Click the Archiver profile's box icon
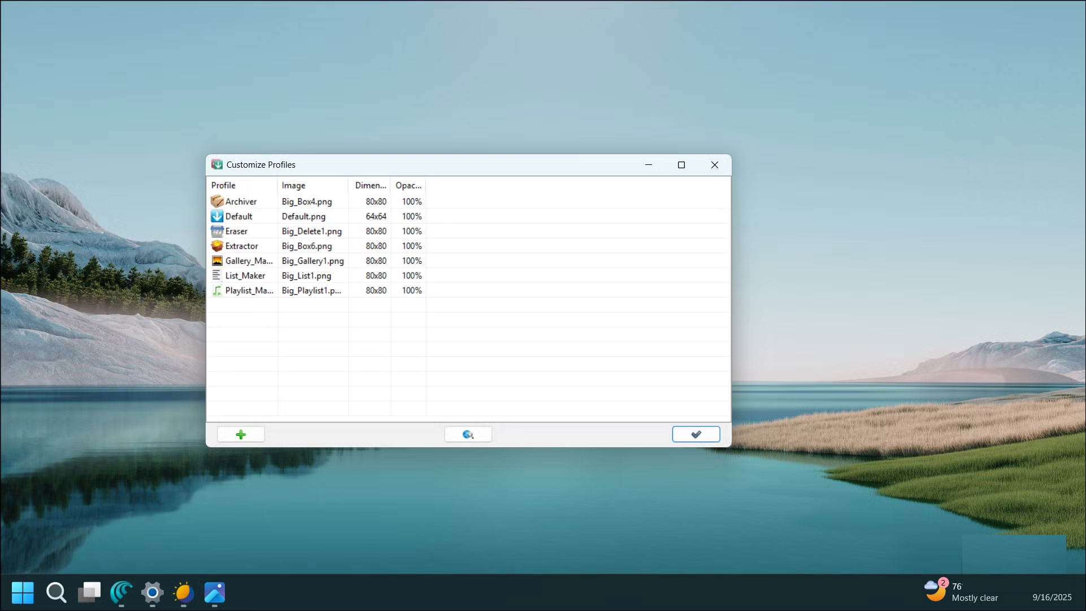 pos(218,201)
